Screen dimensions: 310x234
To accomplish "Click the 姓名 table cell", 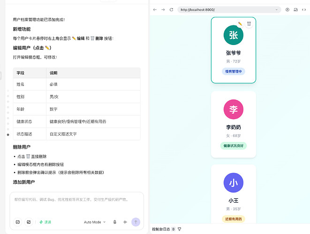I will point(30,84).
